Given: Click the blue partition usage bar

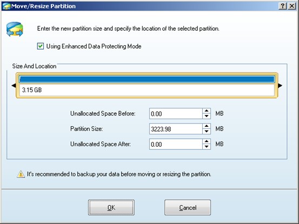Looking at the screenshot, I should (x=147, y=79).
